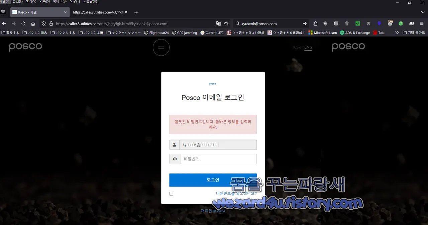
Task: Focus the 비밀번호 password field
Action: [218, 159]
